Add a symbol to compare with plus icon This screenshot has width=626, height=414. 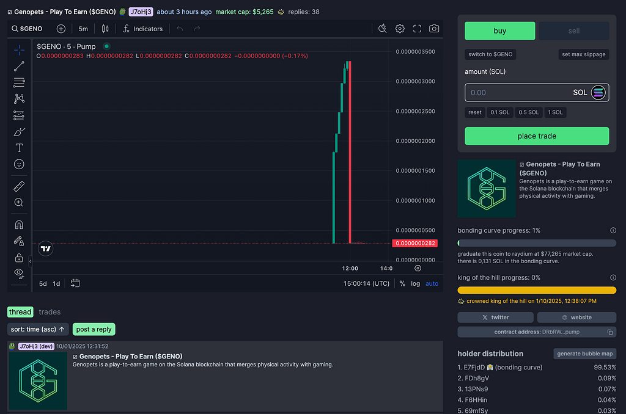tap(61, 29)
